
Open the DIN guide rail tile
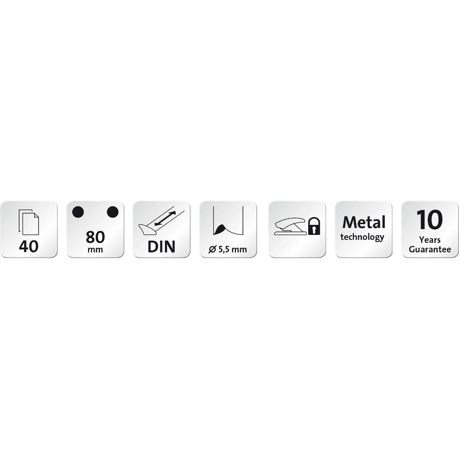161,229
